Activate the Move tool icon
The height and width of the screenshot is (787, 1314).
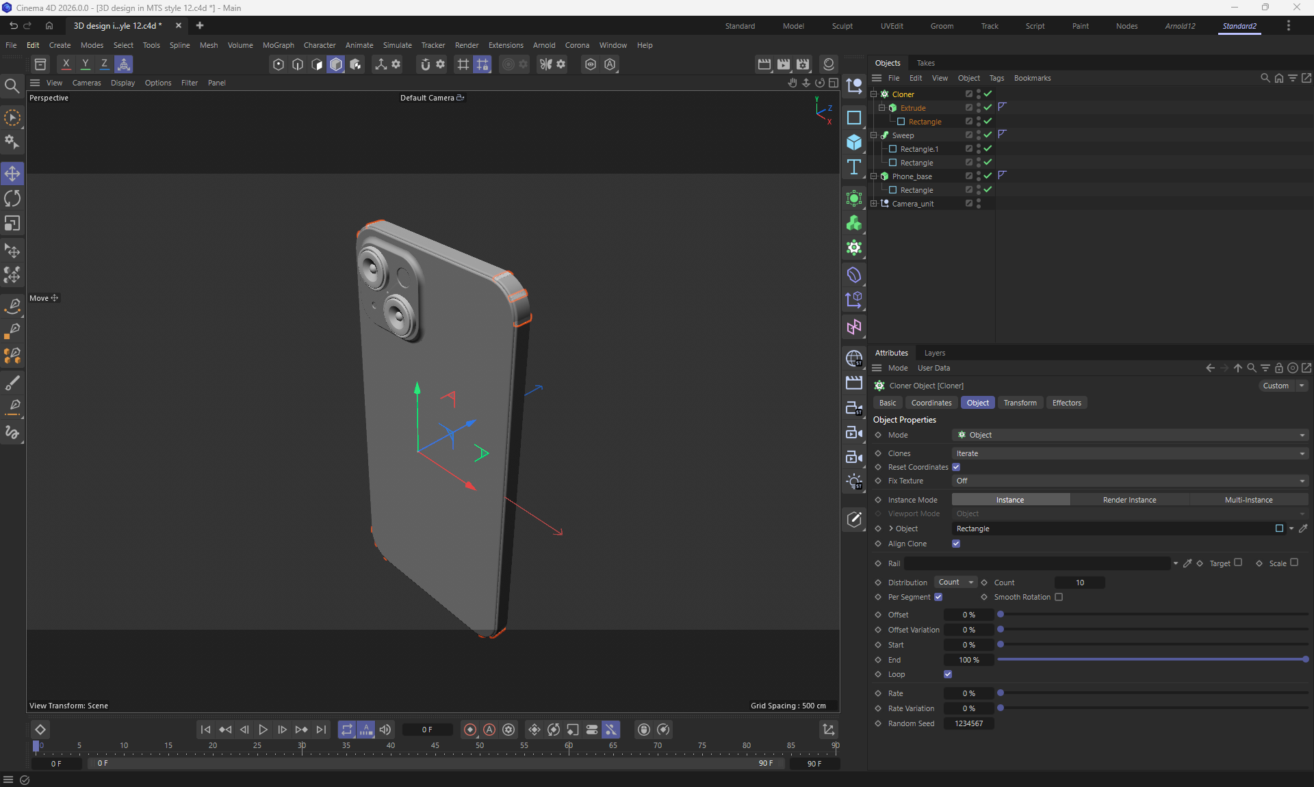(12, 173)
